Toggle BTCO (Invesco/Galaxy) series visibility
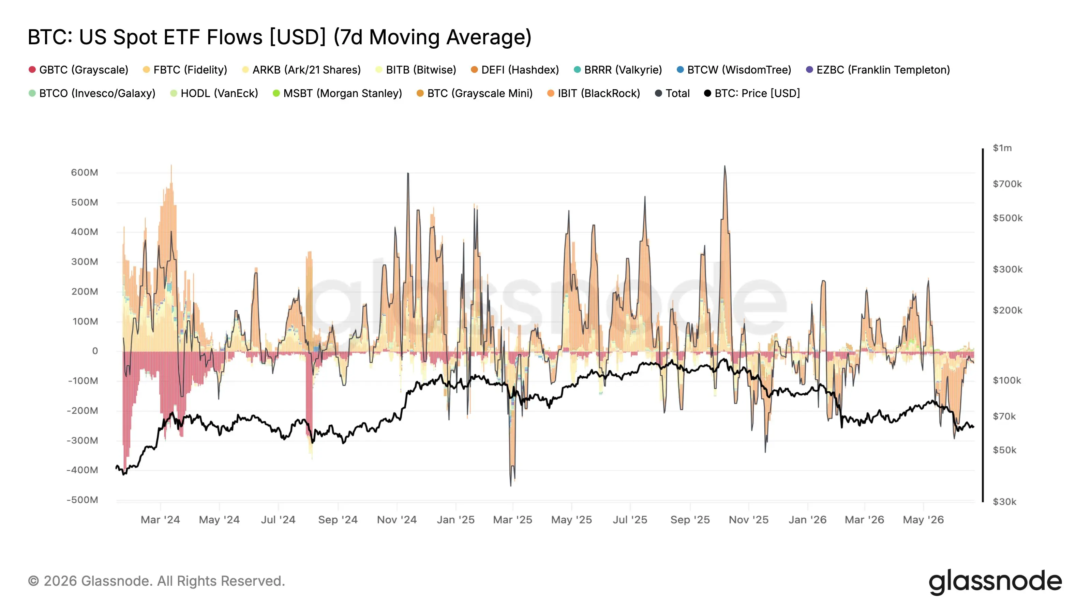 92,93
